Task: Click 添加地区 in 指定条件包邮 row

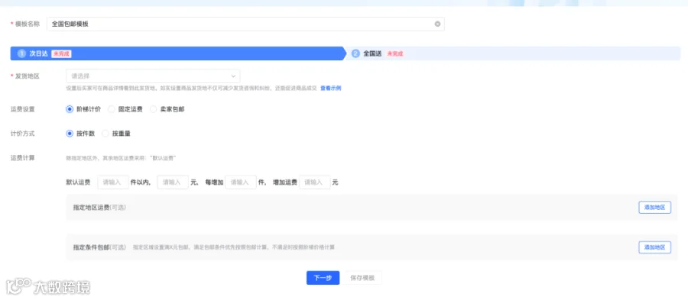Action: pyautogui.click(x=654, y=247)
